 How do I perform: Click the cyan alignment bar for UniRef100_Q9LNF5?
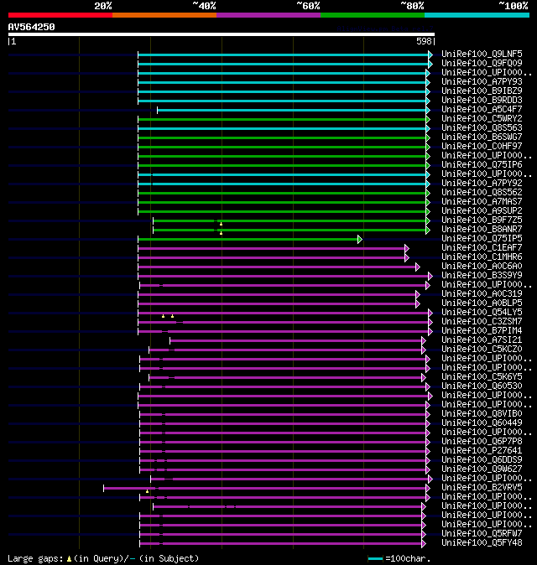[x=285, y=54]
